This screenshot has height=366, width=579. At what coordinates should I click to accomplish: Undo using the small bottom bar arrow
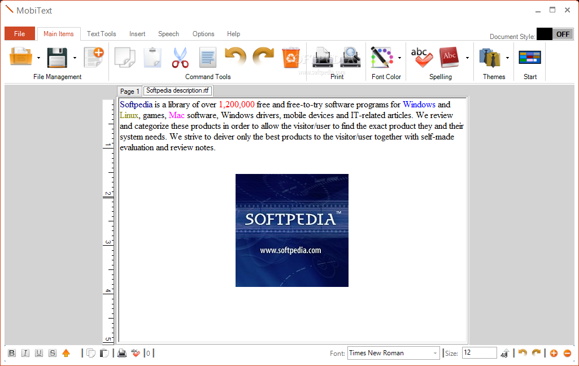(522, 353)
